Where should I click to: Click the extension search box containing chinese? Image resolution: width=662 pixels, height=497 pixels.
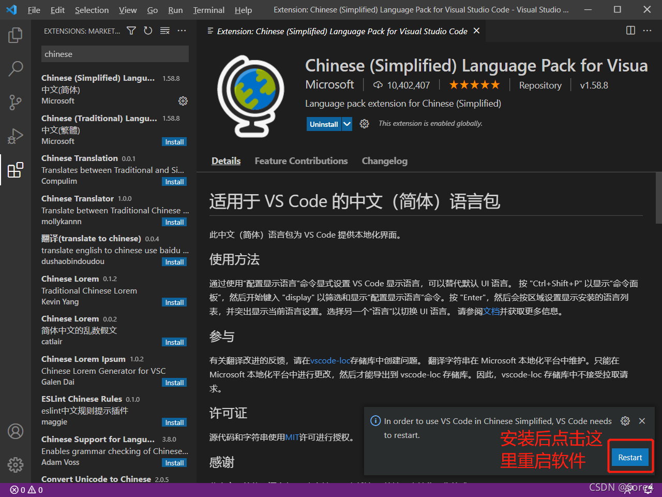(x=115, y=54)
